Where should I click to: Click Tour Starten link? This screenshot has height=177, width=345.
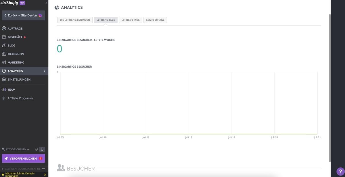tap(27, 169)
